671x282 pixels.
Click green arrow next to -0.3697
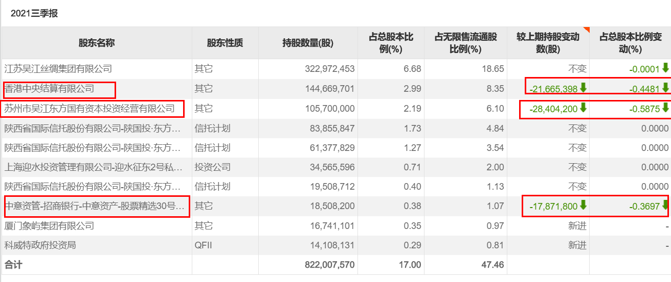665,206
